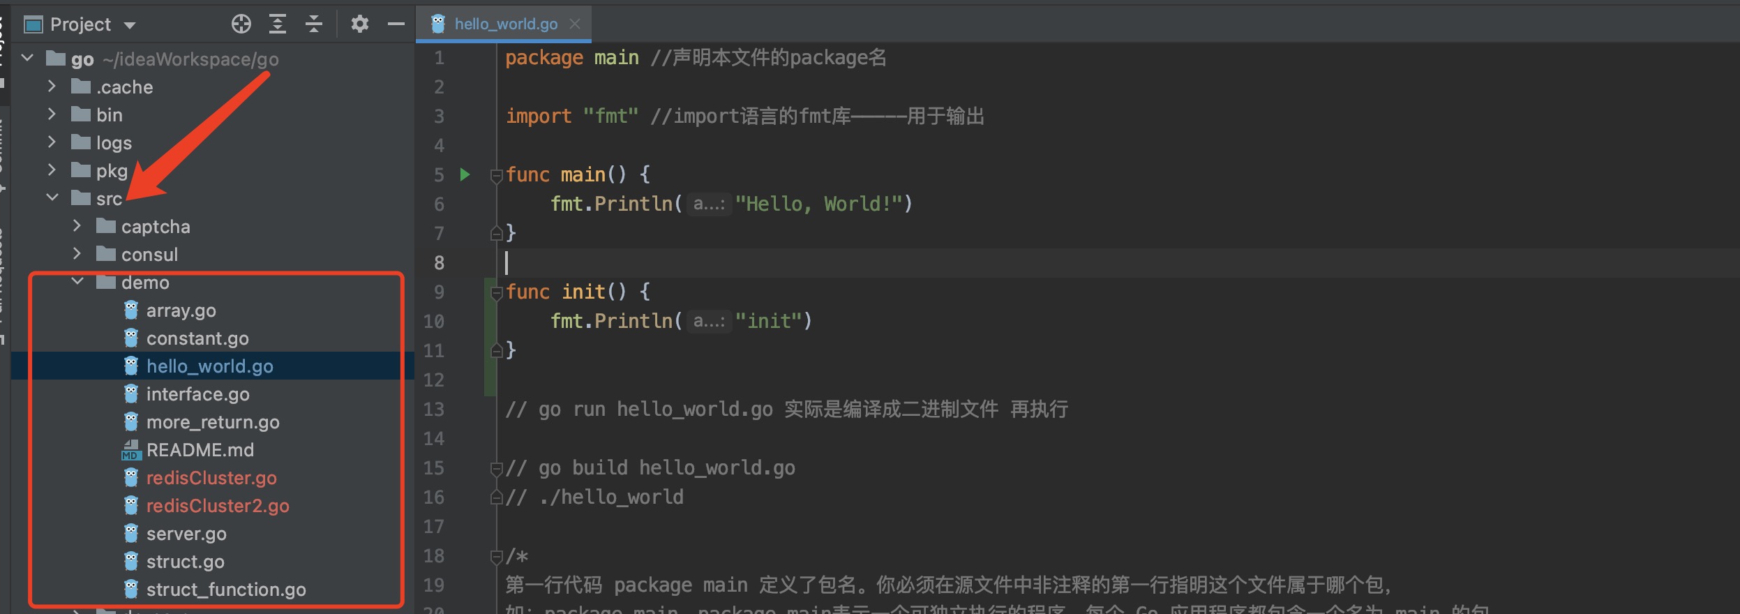Open constant.go in the project tree

click(197, 338)
